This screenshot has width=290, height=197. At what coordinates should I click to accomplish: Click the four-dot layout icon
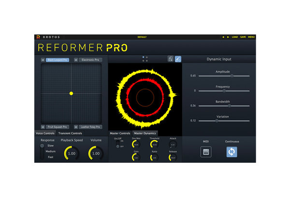(145, 59)
